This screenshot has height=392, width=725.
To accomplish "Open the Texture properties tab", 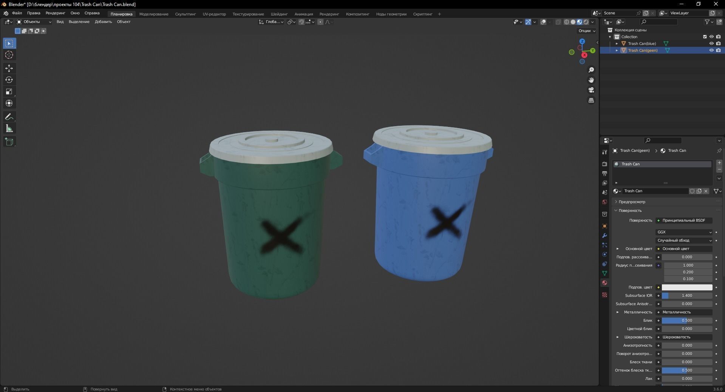I will [604, 295].
